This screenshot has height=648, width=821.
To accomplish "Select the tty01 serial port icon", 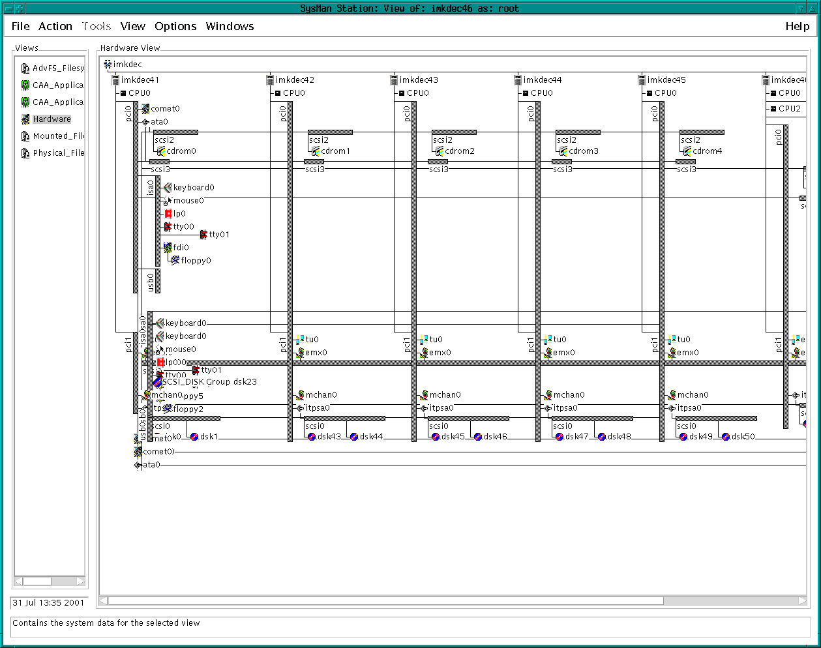I will click(203, 235).
